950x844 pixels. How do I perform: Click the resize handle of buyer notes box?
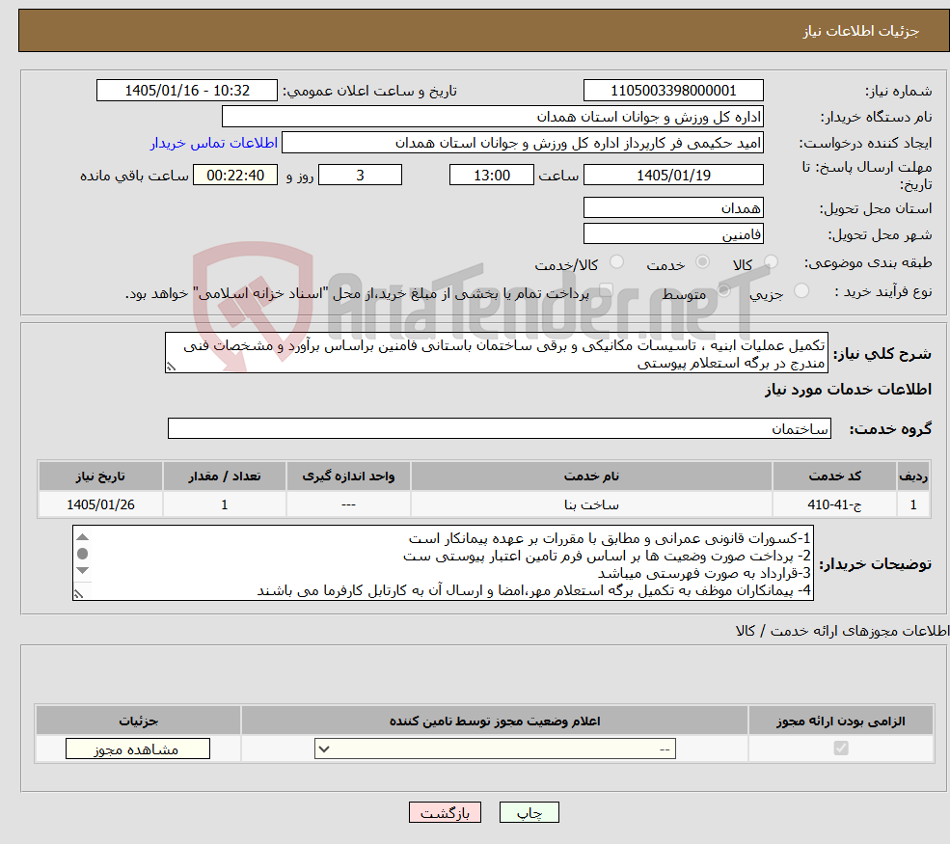(79, 594)
